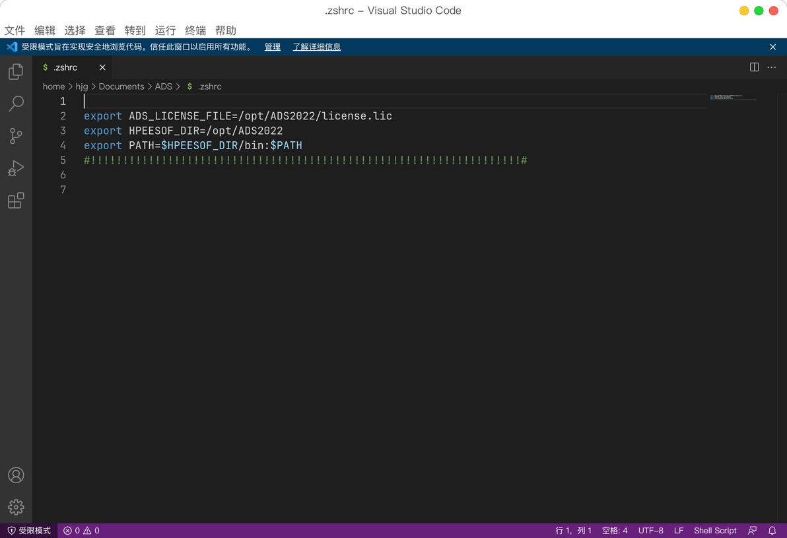
Task: Open the 终端 menu
Action: 195,30
